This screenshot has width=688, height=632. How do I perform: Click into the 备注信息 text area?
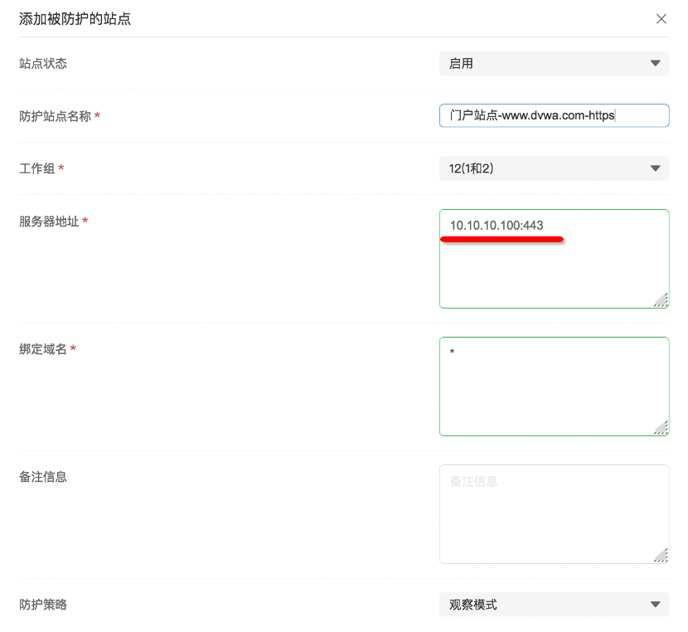pos(553,513)
